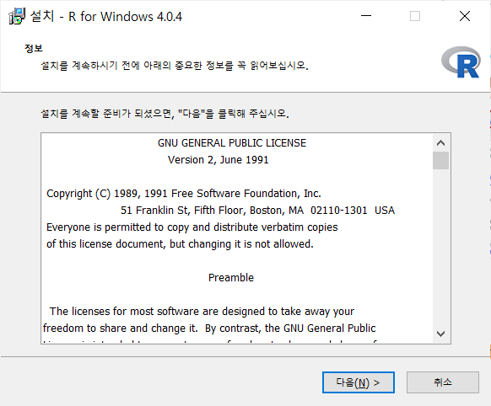
Task: Click the Preamble heading in license text
Action: (231, 277)
